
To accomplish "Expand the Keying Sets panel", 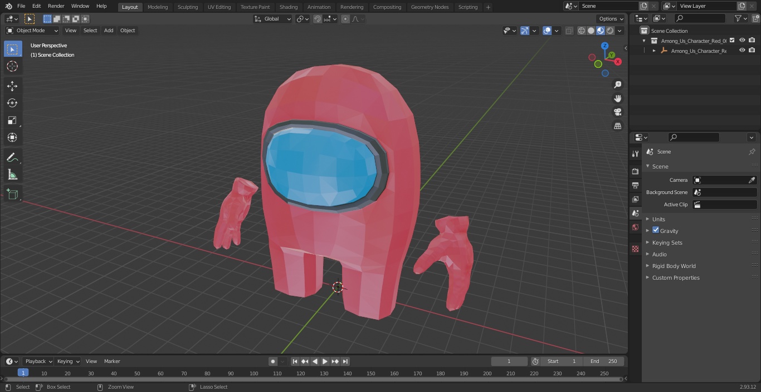I will pos(667,242).
